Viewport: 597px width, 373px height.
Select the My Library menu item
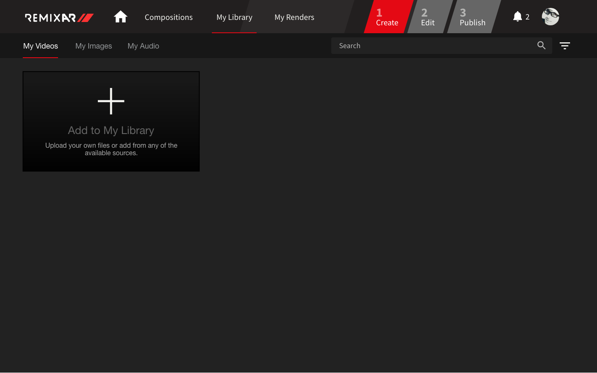(x=234, y=17)
